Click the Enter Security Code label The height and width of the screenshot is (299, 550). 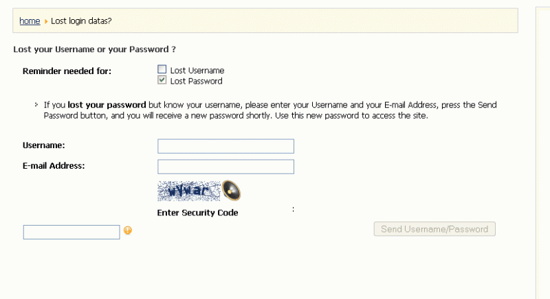[x=197, y=213]
